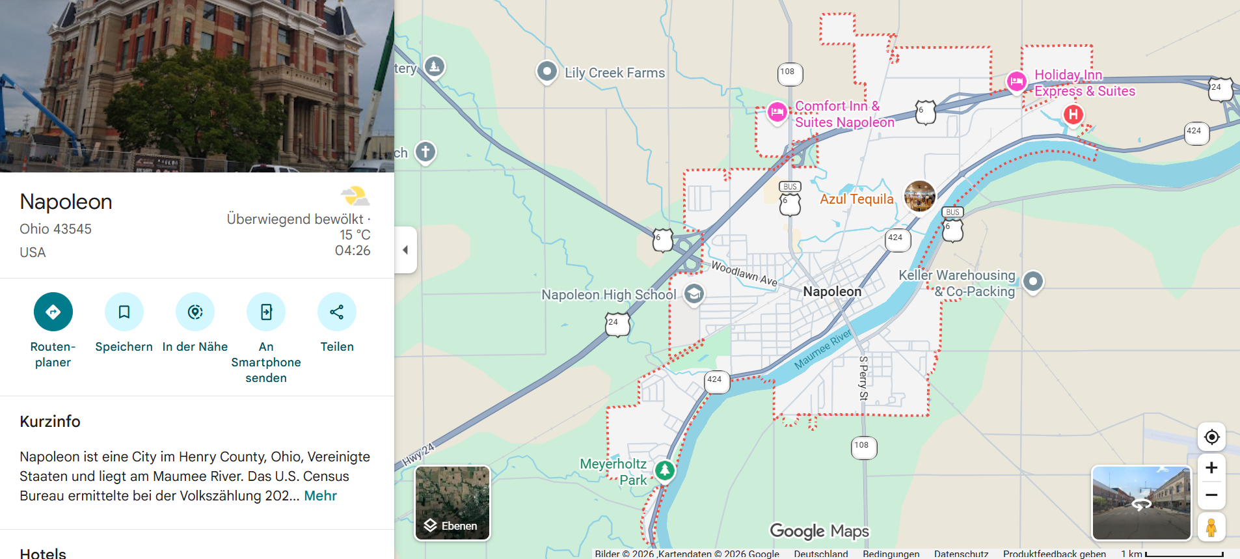Click the Holiday Inn Express & Suites label
This screenshot has width=1240, height=559.
1085,83
